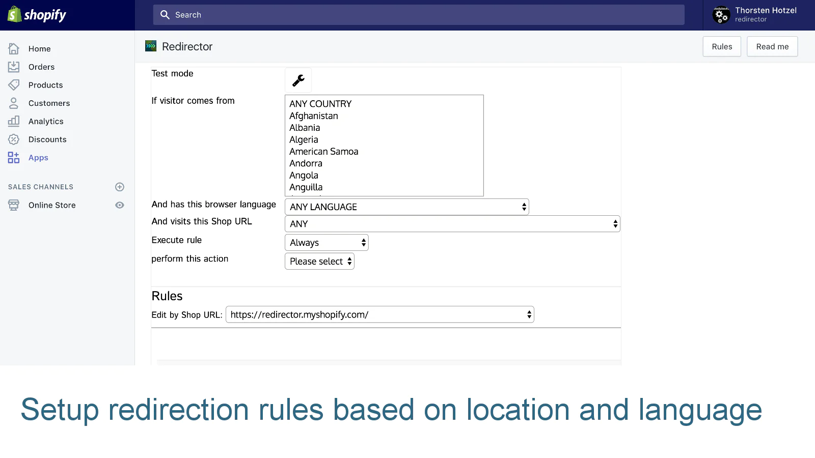Image resolution: width=815 pixels, height=458 pixels.
Task: Click the Customers person icon
Action: pos(14,103)
